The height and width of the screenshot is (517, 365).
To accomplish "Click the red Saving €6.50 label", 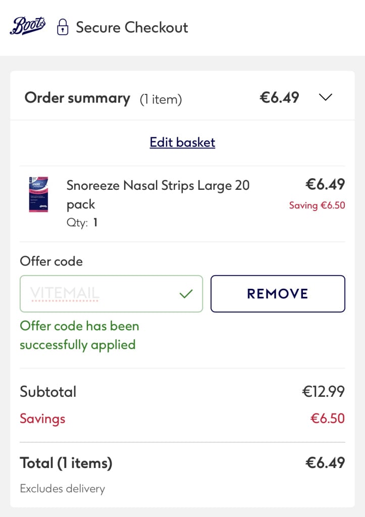I will 317,205.
